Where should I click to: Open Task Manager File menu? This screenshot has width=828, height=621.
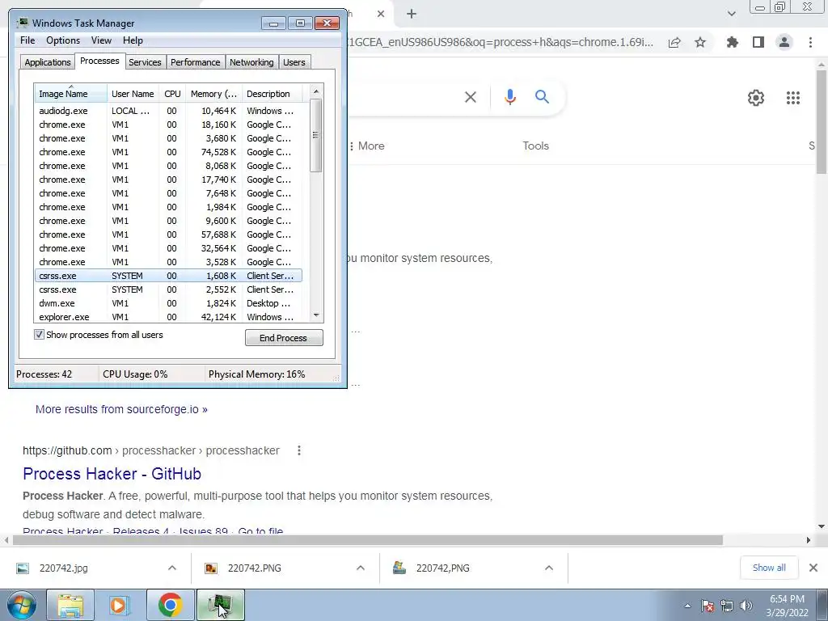pos(27,40)
